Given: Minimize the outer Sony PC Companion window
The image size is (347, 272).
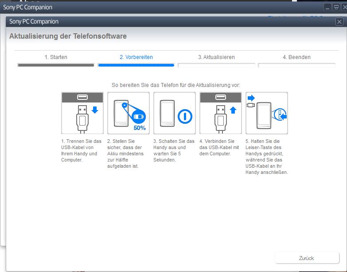Looking at the screenshot, I should (328, 7).
